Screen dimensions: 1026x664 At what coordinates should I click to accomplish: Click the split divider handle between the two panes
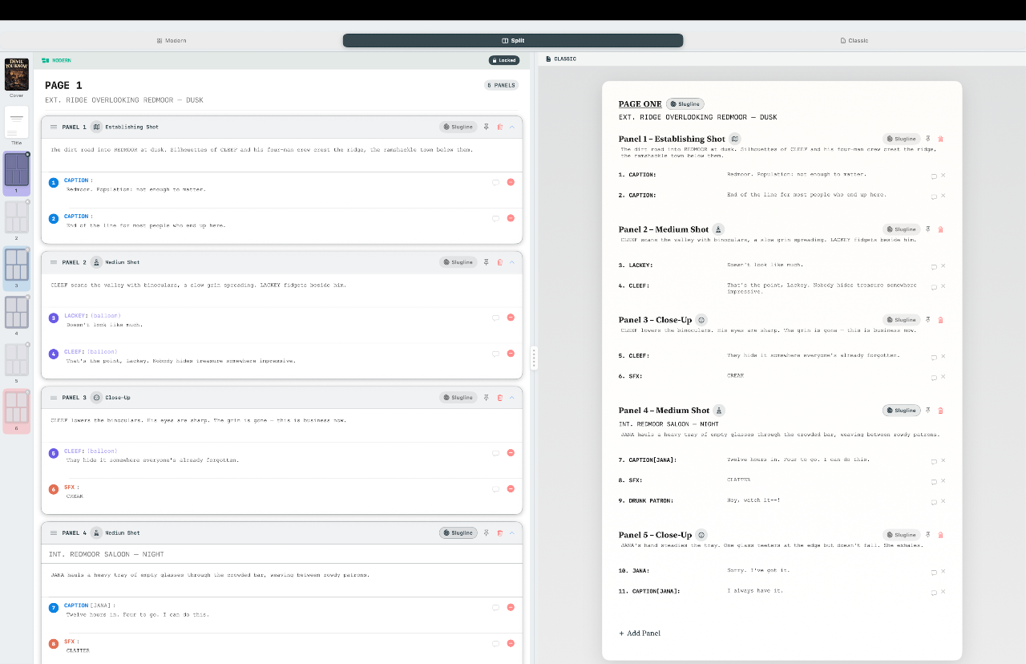click(534, 358)
